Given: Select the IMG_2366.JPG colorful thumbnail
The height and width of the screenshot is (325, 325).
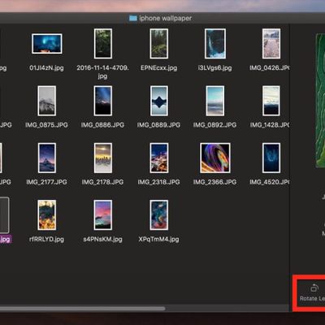Looking at the screenshot, I should click(215, 158).
